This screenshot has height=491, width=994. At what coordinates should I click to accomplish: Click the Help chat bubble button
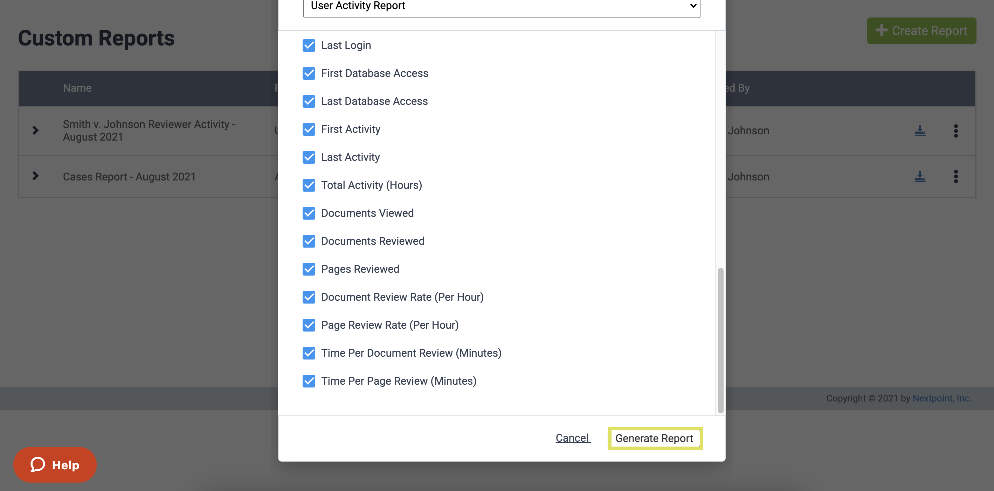tap(55, 464)
